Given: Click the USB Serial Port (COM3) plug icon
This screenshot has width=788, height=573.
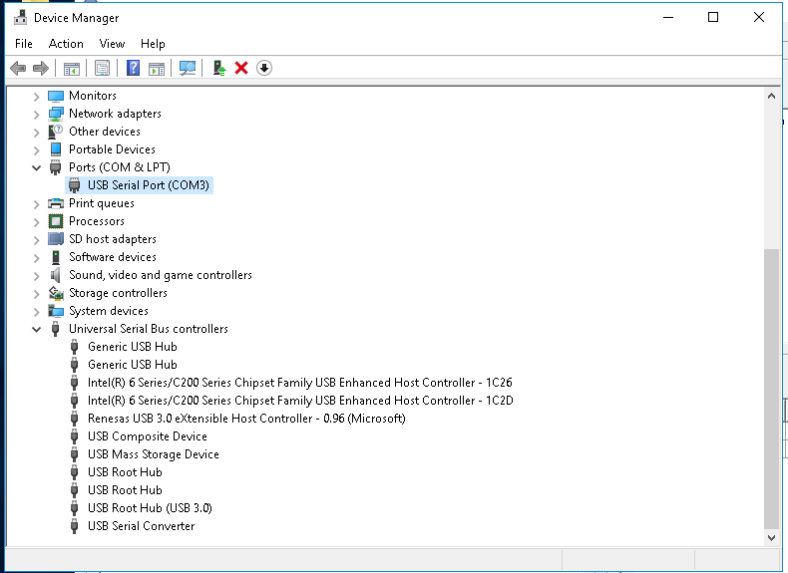Looking at the screenshot, I should click(x=75, y=185).
